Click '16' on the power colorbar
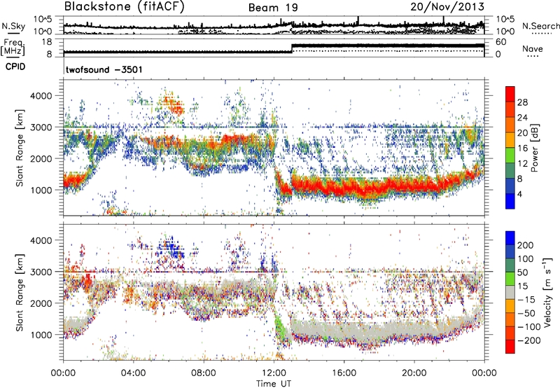 tap(522, 148)
